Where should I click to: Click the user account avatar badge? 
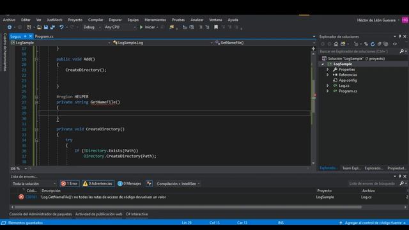click(405, 20)
